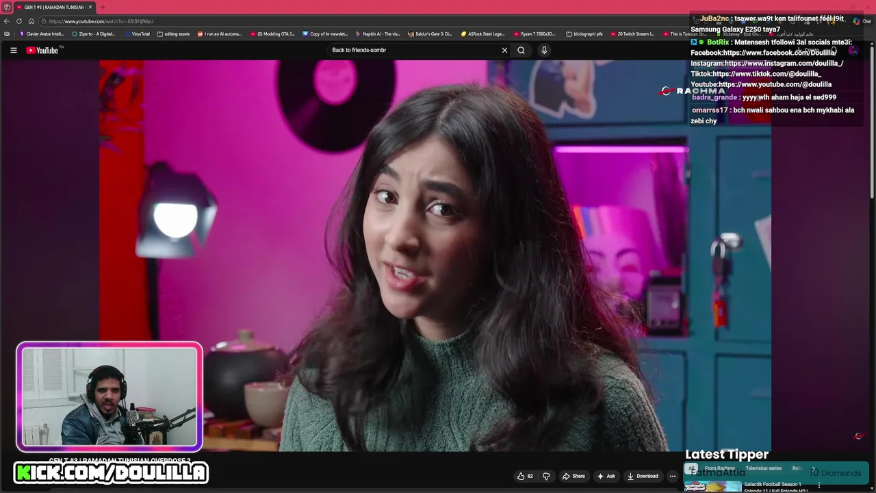876x493 pixels.
Task: Select the Television series filter chip
Action: click(x=763, y=468)
